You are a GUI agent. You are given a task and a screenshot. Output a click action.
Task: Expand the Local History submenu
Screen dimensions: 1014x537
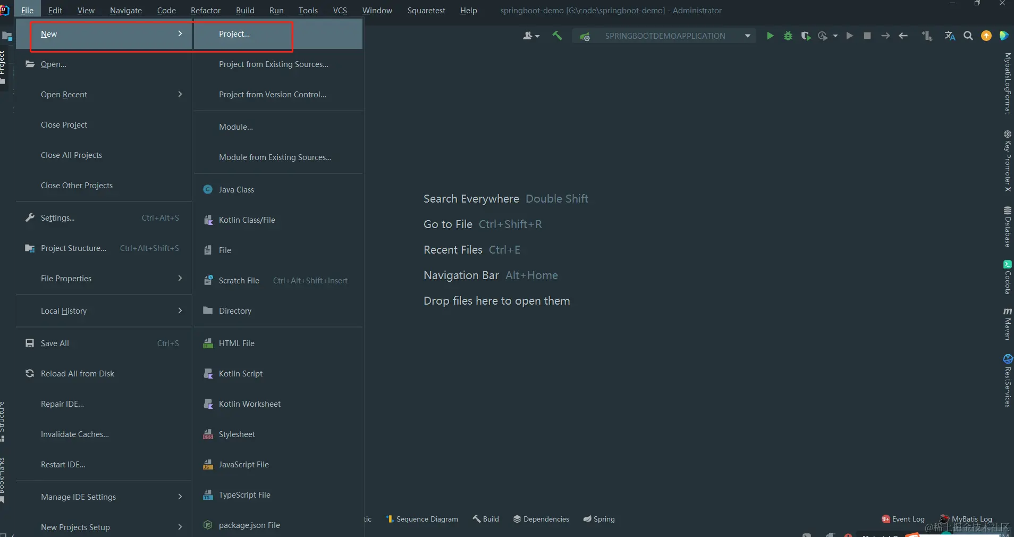click(104, 311)
